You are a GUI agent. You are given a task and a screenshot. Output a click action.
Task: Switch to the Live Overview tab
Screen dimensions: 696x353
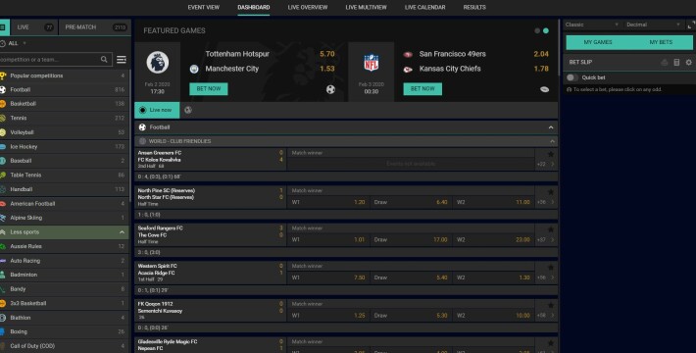pyautogui.click(x=308, y=8)
